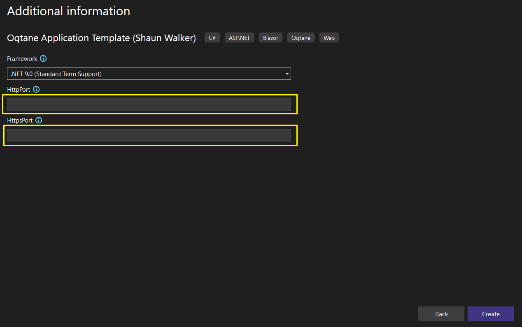Focus the HttpPort text field
522x327 pixels.
click(x=149, y=104)
